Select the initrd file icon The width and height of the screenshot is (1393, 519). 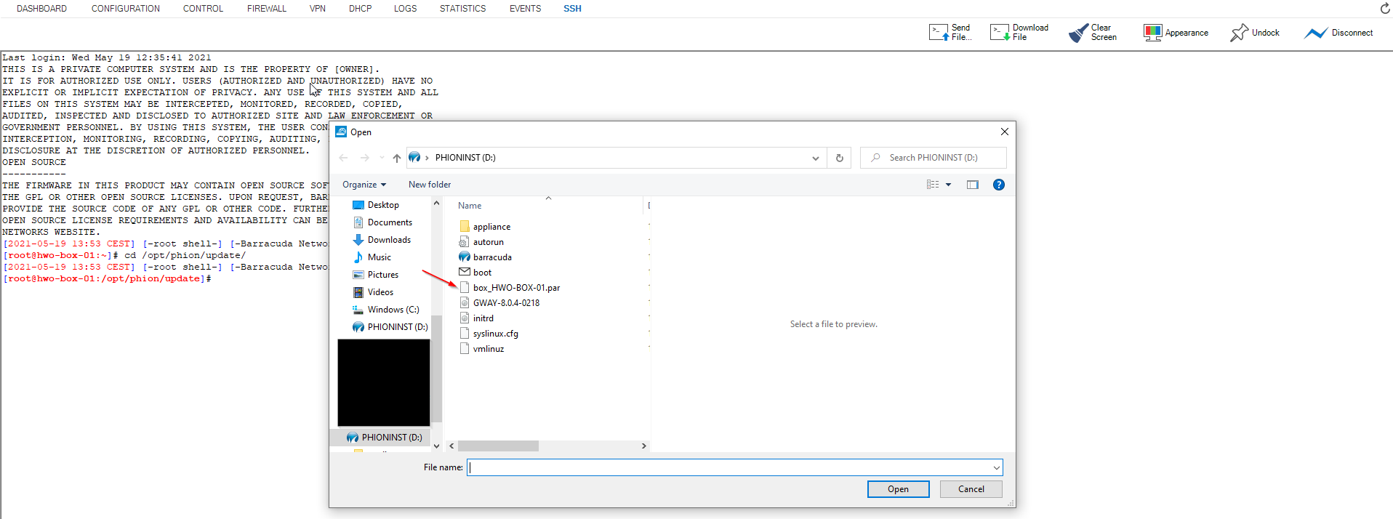click(465, 318)
